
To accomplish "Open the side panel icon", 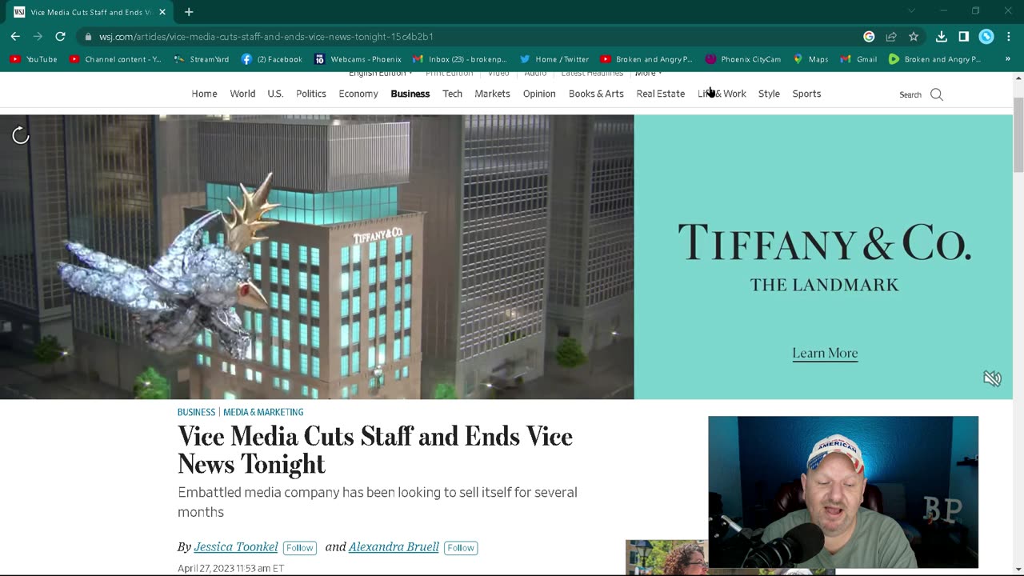I will [x=964, y=37].
